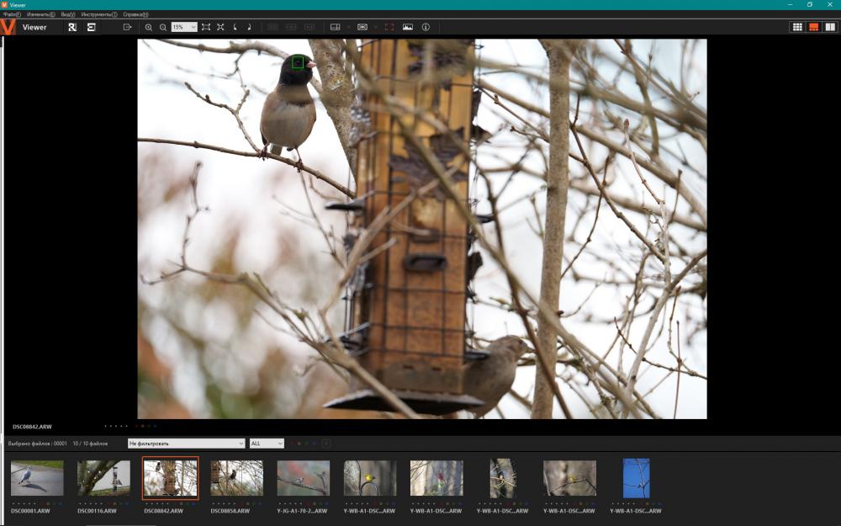Switch to preview with filmstrip view mode

point(813,27)
